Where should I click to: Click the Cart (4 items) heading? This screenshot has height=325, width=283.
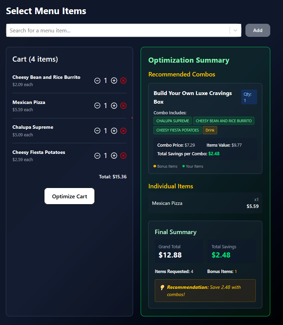click(35, 59)
